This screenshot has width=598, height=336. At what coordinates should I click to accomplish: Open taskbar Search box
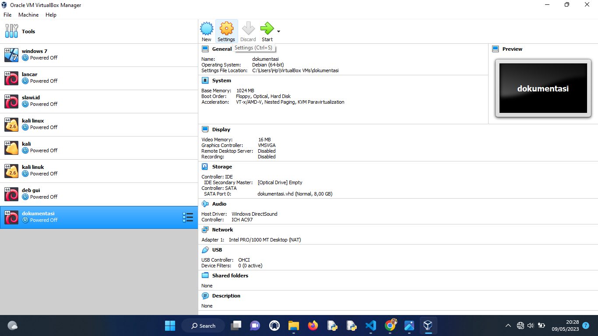click(204, 325)
